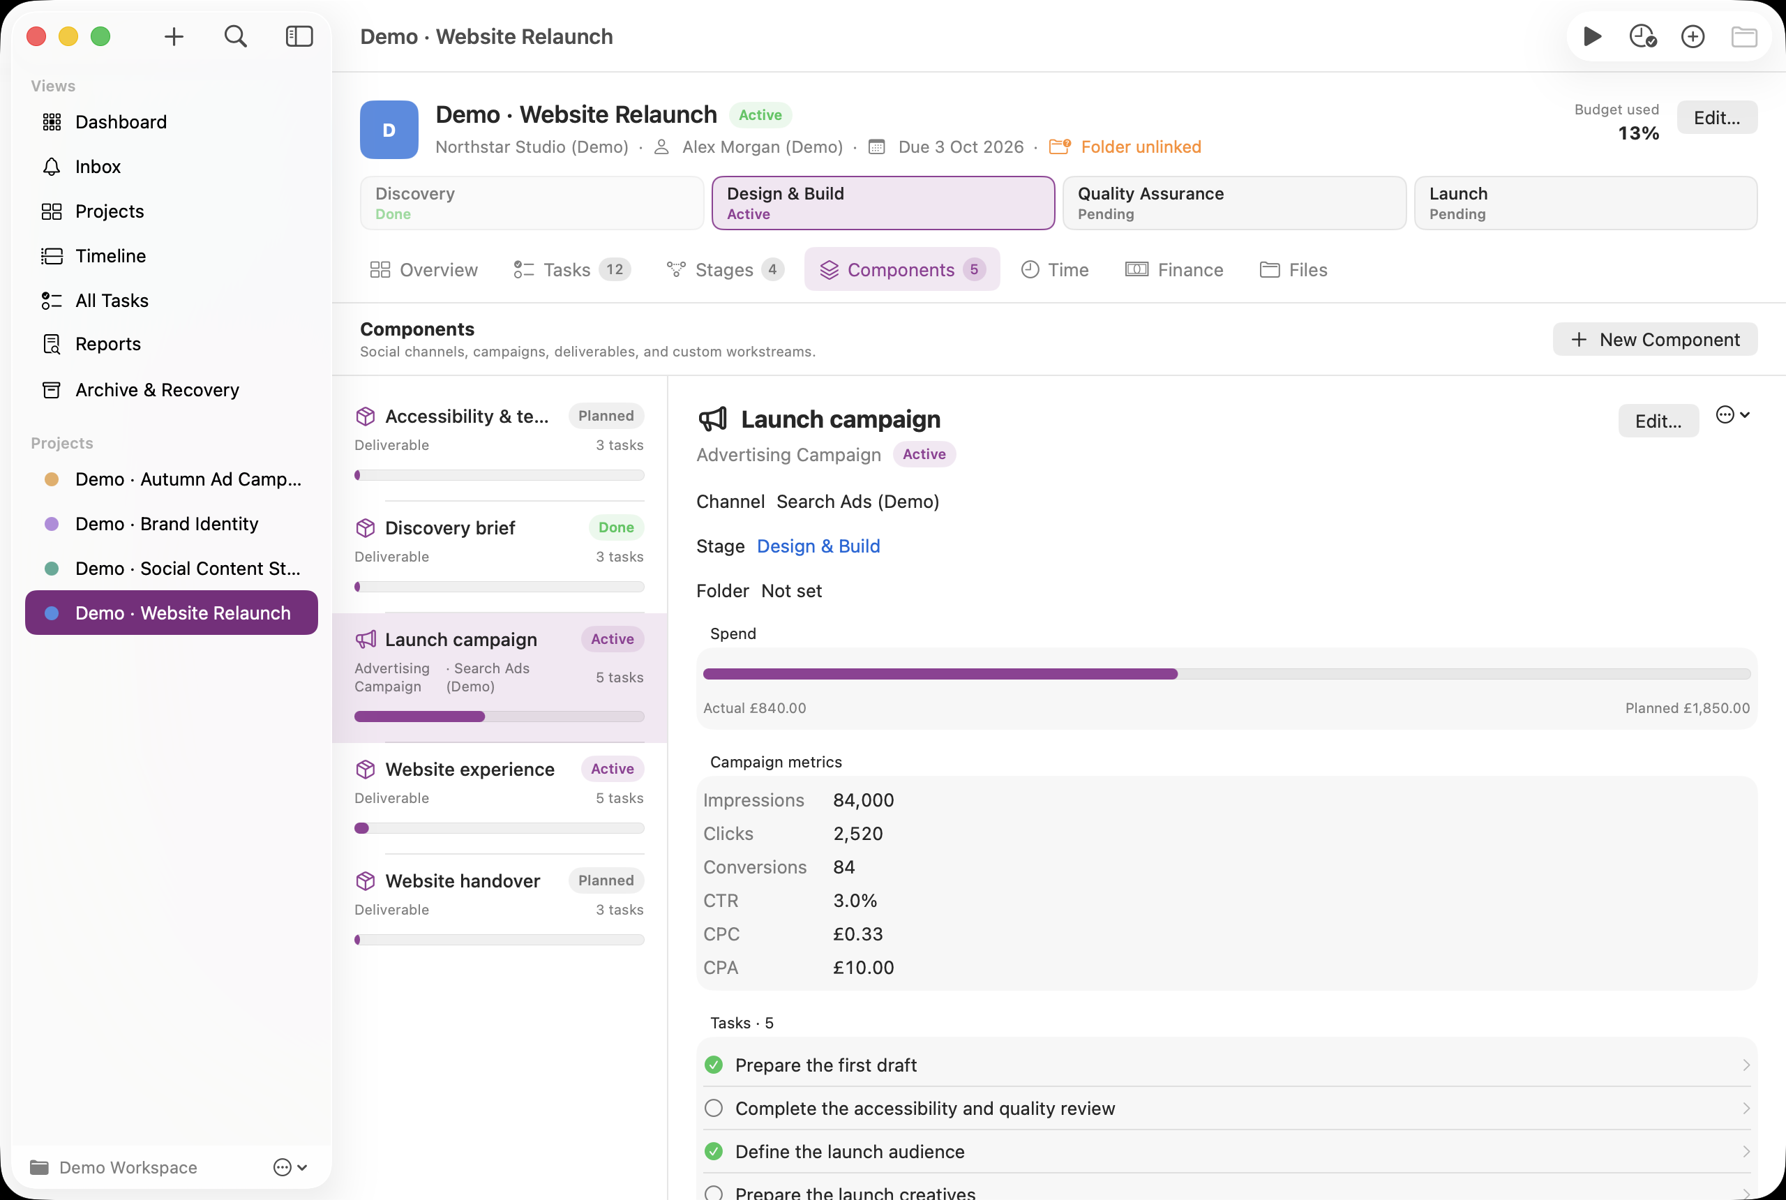Go to the Projects view
Viewport: 1786px width, 1200px height.
pyautogui.click(x=172, y=211)
